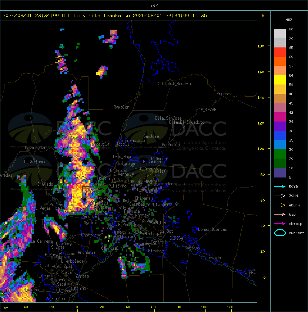308x312 pixels.
Task: Click the pink bip arrow legend icon
Action: 280,214
